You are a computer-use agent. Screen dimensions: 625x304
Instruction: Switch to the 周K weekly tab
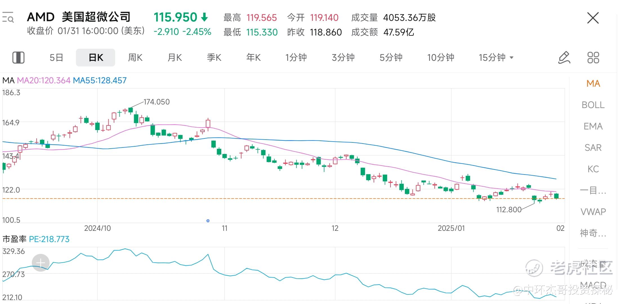135,57
